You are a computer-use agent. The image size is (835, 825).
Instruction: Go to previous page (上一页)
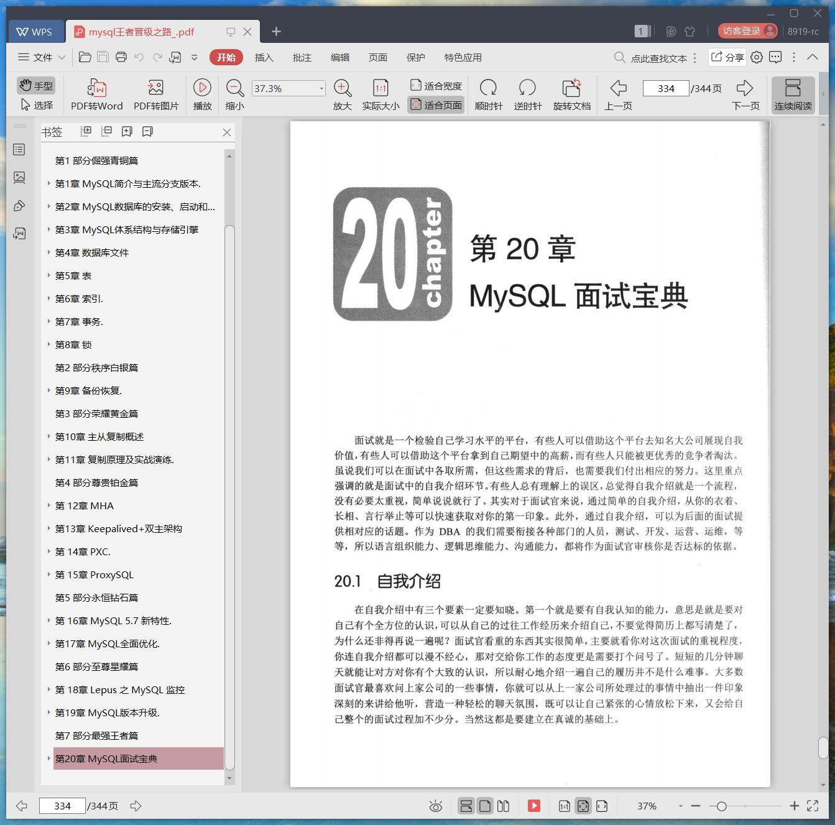tap(618, 94)
